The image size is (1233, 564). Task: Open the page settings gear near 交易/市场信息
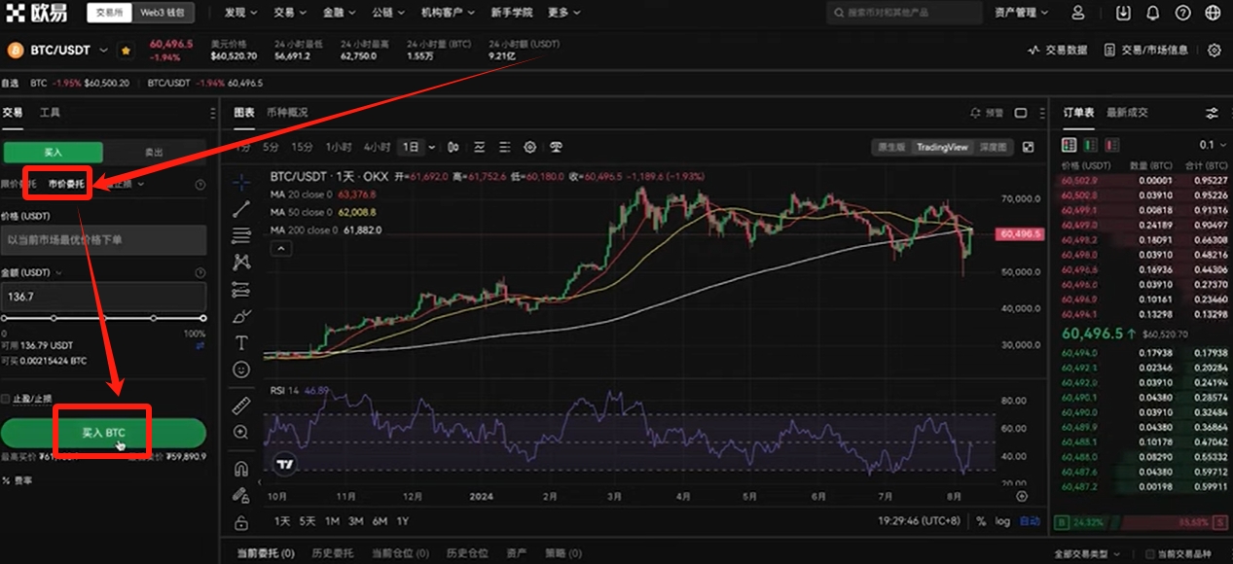[1214, 50]
